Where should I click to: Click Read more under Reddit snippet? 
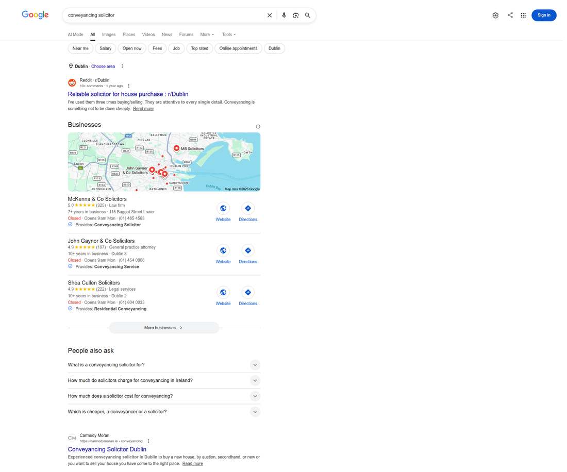point(143,109)
